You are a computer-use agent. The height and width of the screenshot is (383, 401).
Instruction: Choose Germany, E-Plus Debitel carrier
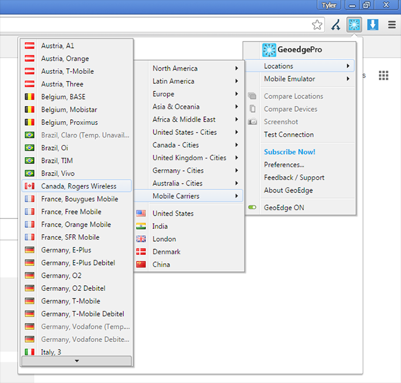coord(76,262)
